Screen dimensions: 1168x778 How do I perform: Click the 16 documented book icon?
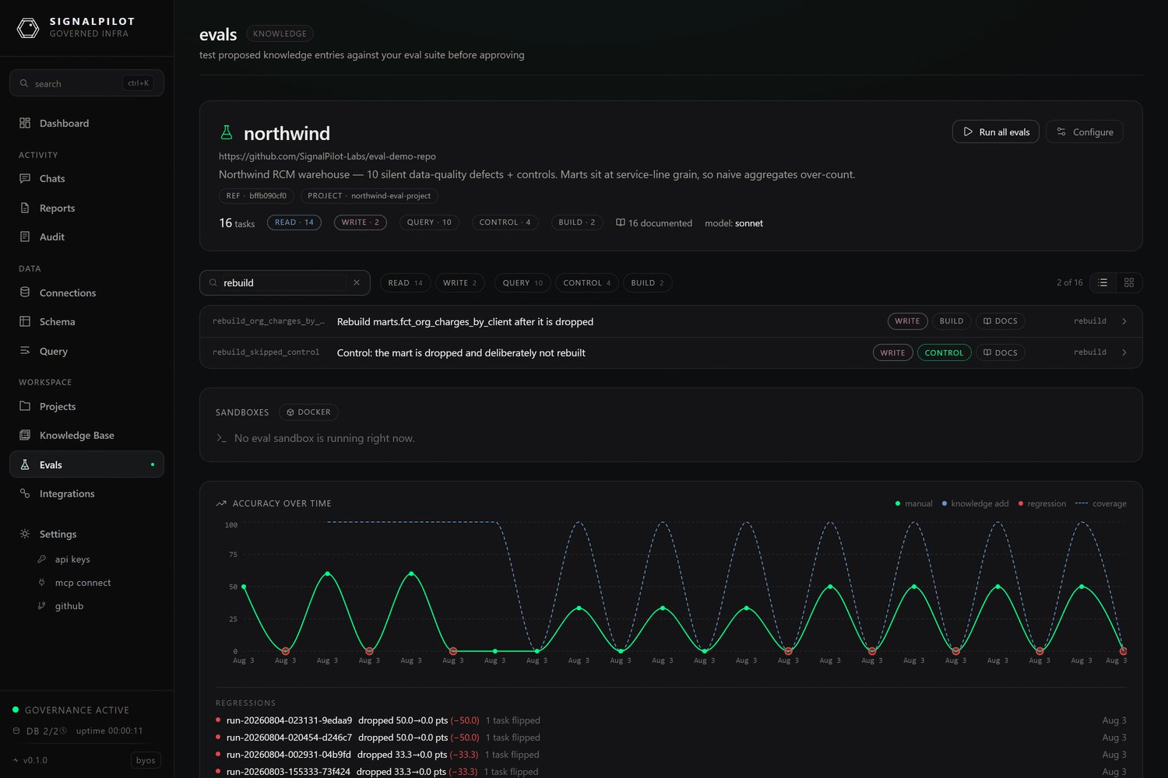pos(621,223)
